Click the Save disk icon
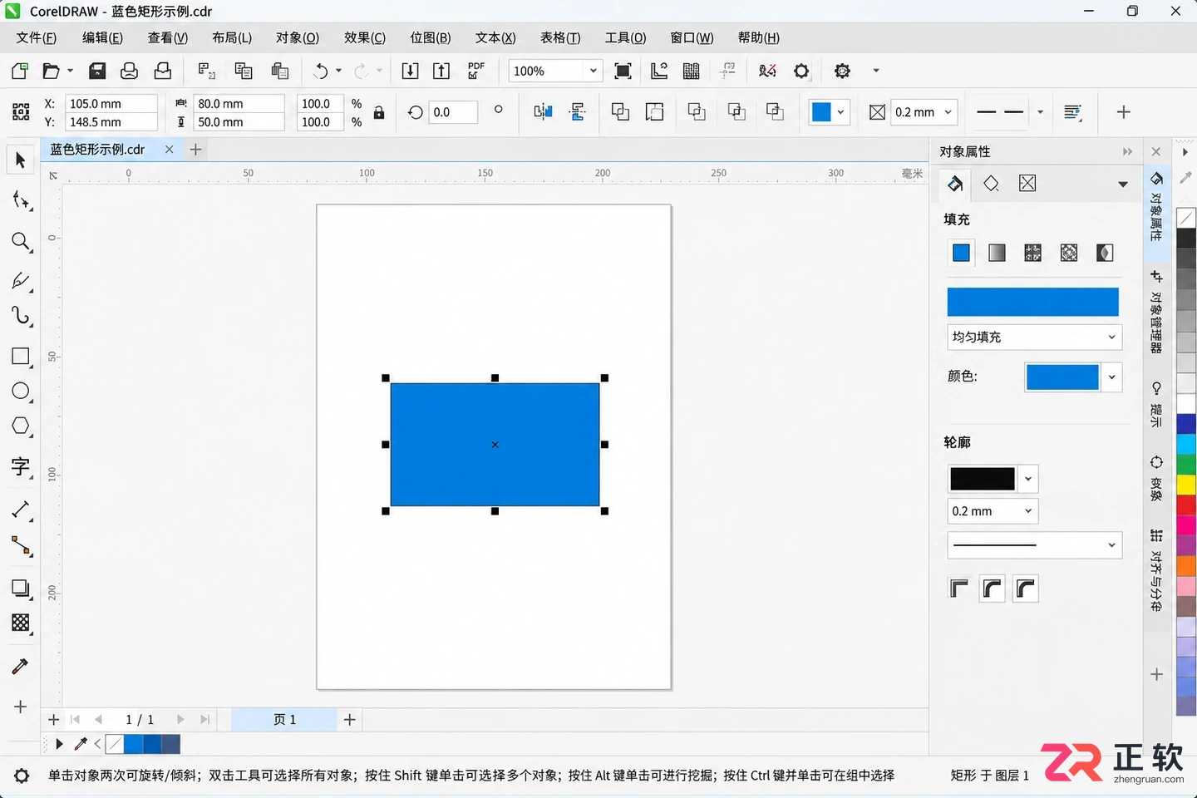The width and height of the screenshot is (1197, 798). tap(97, 71)
